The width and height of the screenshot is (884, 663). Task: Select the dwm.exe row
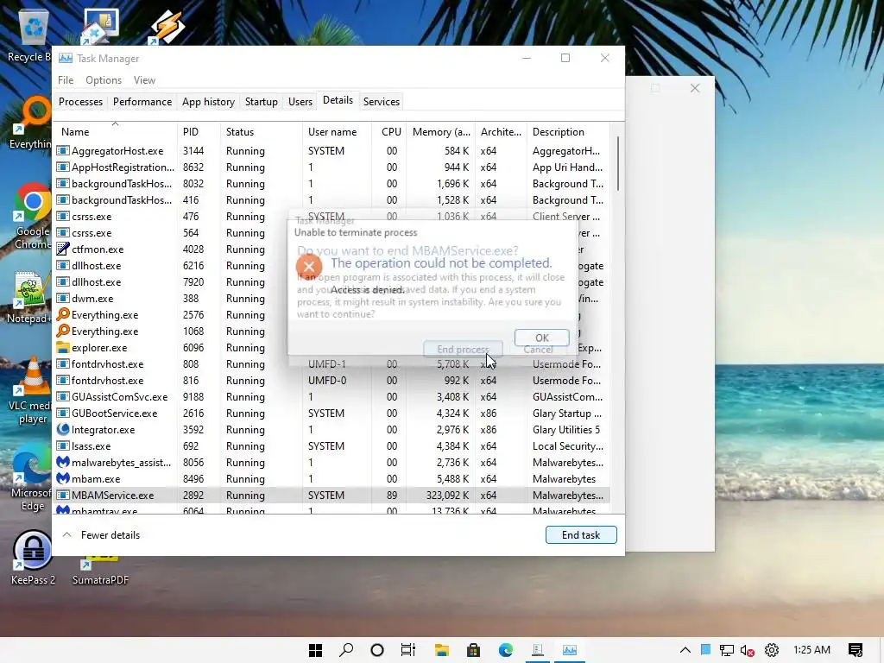tap(332, 298)
